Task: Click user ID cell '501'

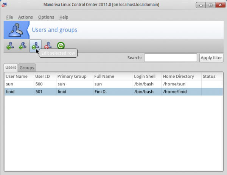Action: (x=45, y=91)
